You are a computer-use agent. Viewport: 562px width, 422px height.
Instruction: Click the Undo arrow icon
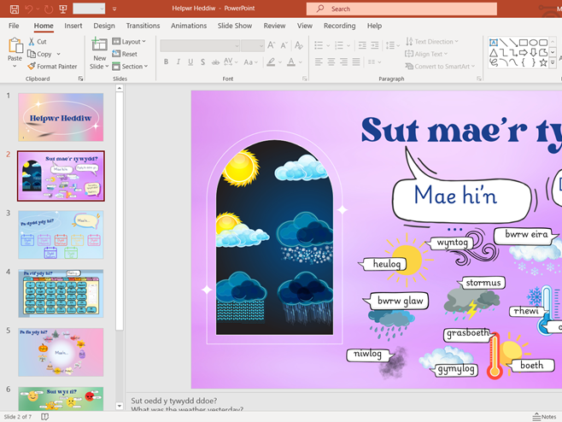(x=29, y=9)
